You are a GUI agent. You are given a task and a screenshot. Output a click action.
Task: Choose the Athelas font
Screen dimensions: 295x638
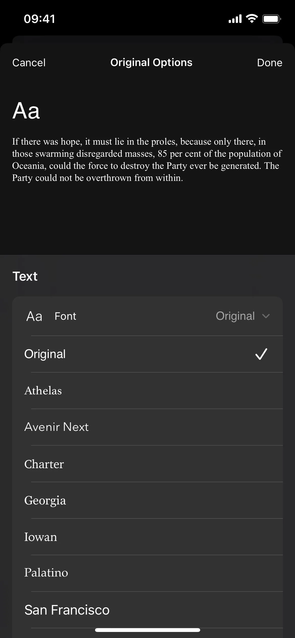click(x=147, y=391)
